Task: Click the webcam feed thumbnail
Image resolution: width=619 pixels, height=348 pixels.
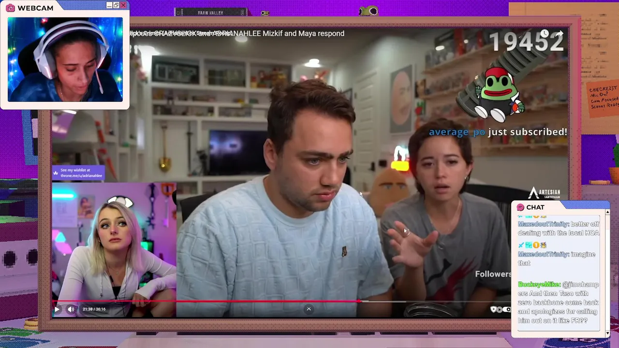Action: pos(65,59)
